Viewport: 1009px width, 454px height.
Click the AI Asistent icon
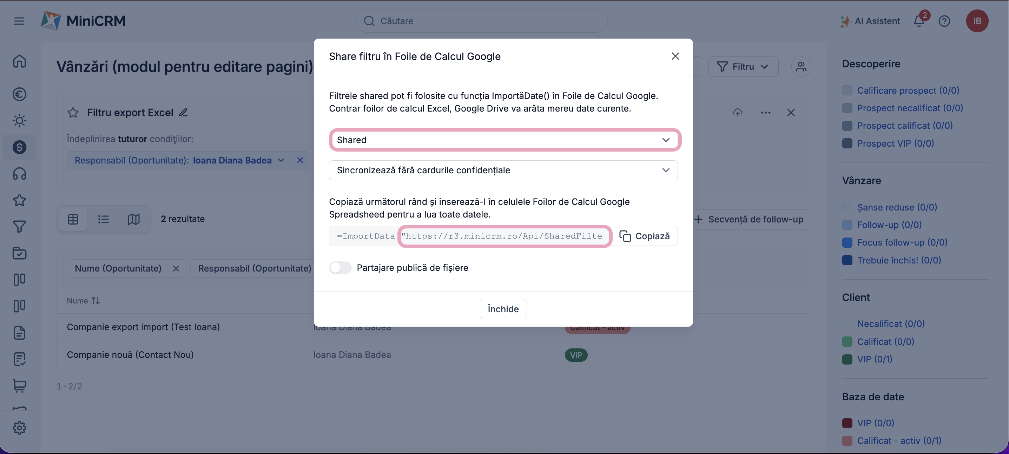845,21
